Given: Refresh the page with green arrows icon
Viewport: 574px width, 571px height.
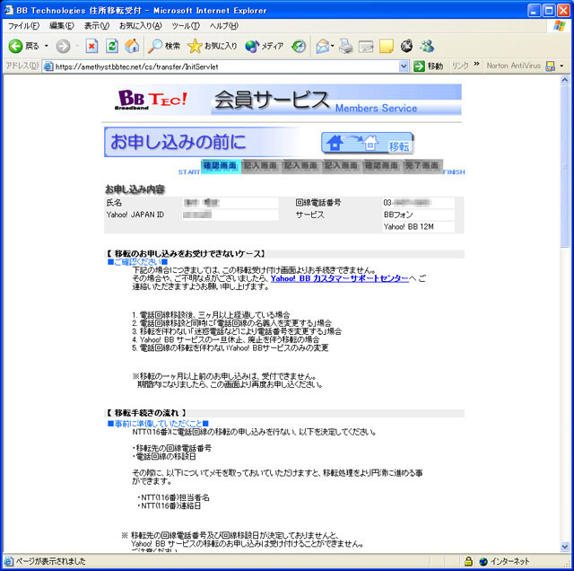Looking at the screenshot, I should pyautogui.click(x=111, y=46).
